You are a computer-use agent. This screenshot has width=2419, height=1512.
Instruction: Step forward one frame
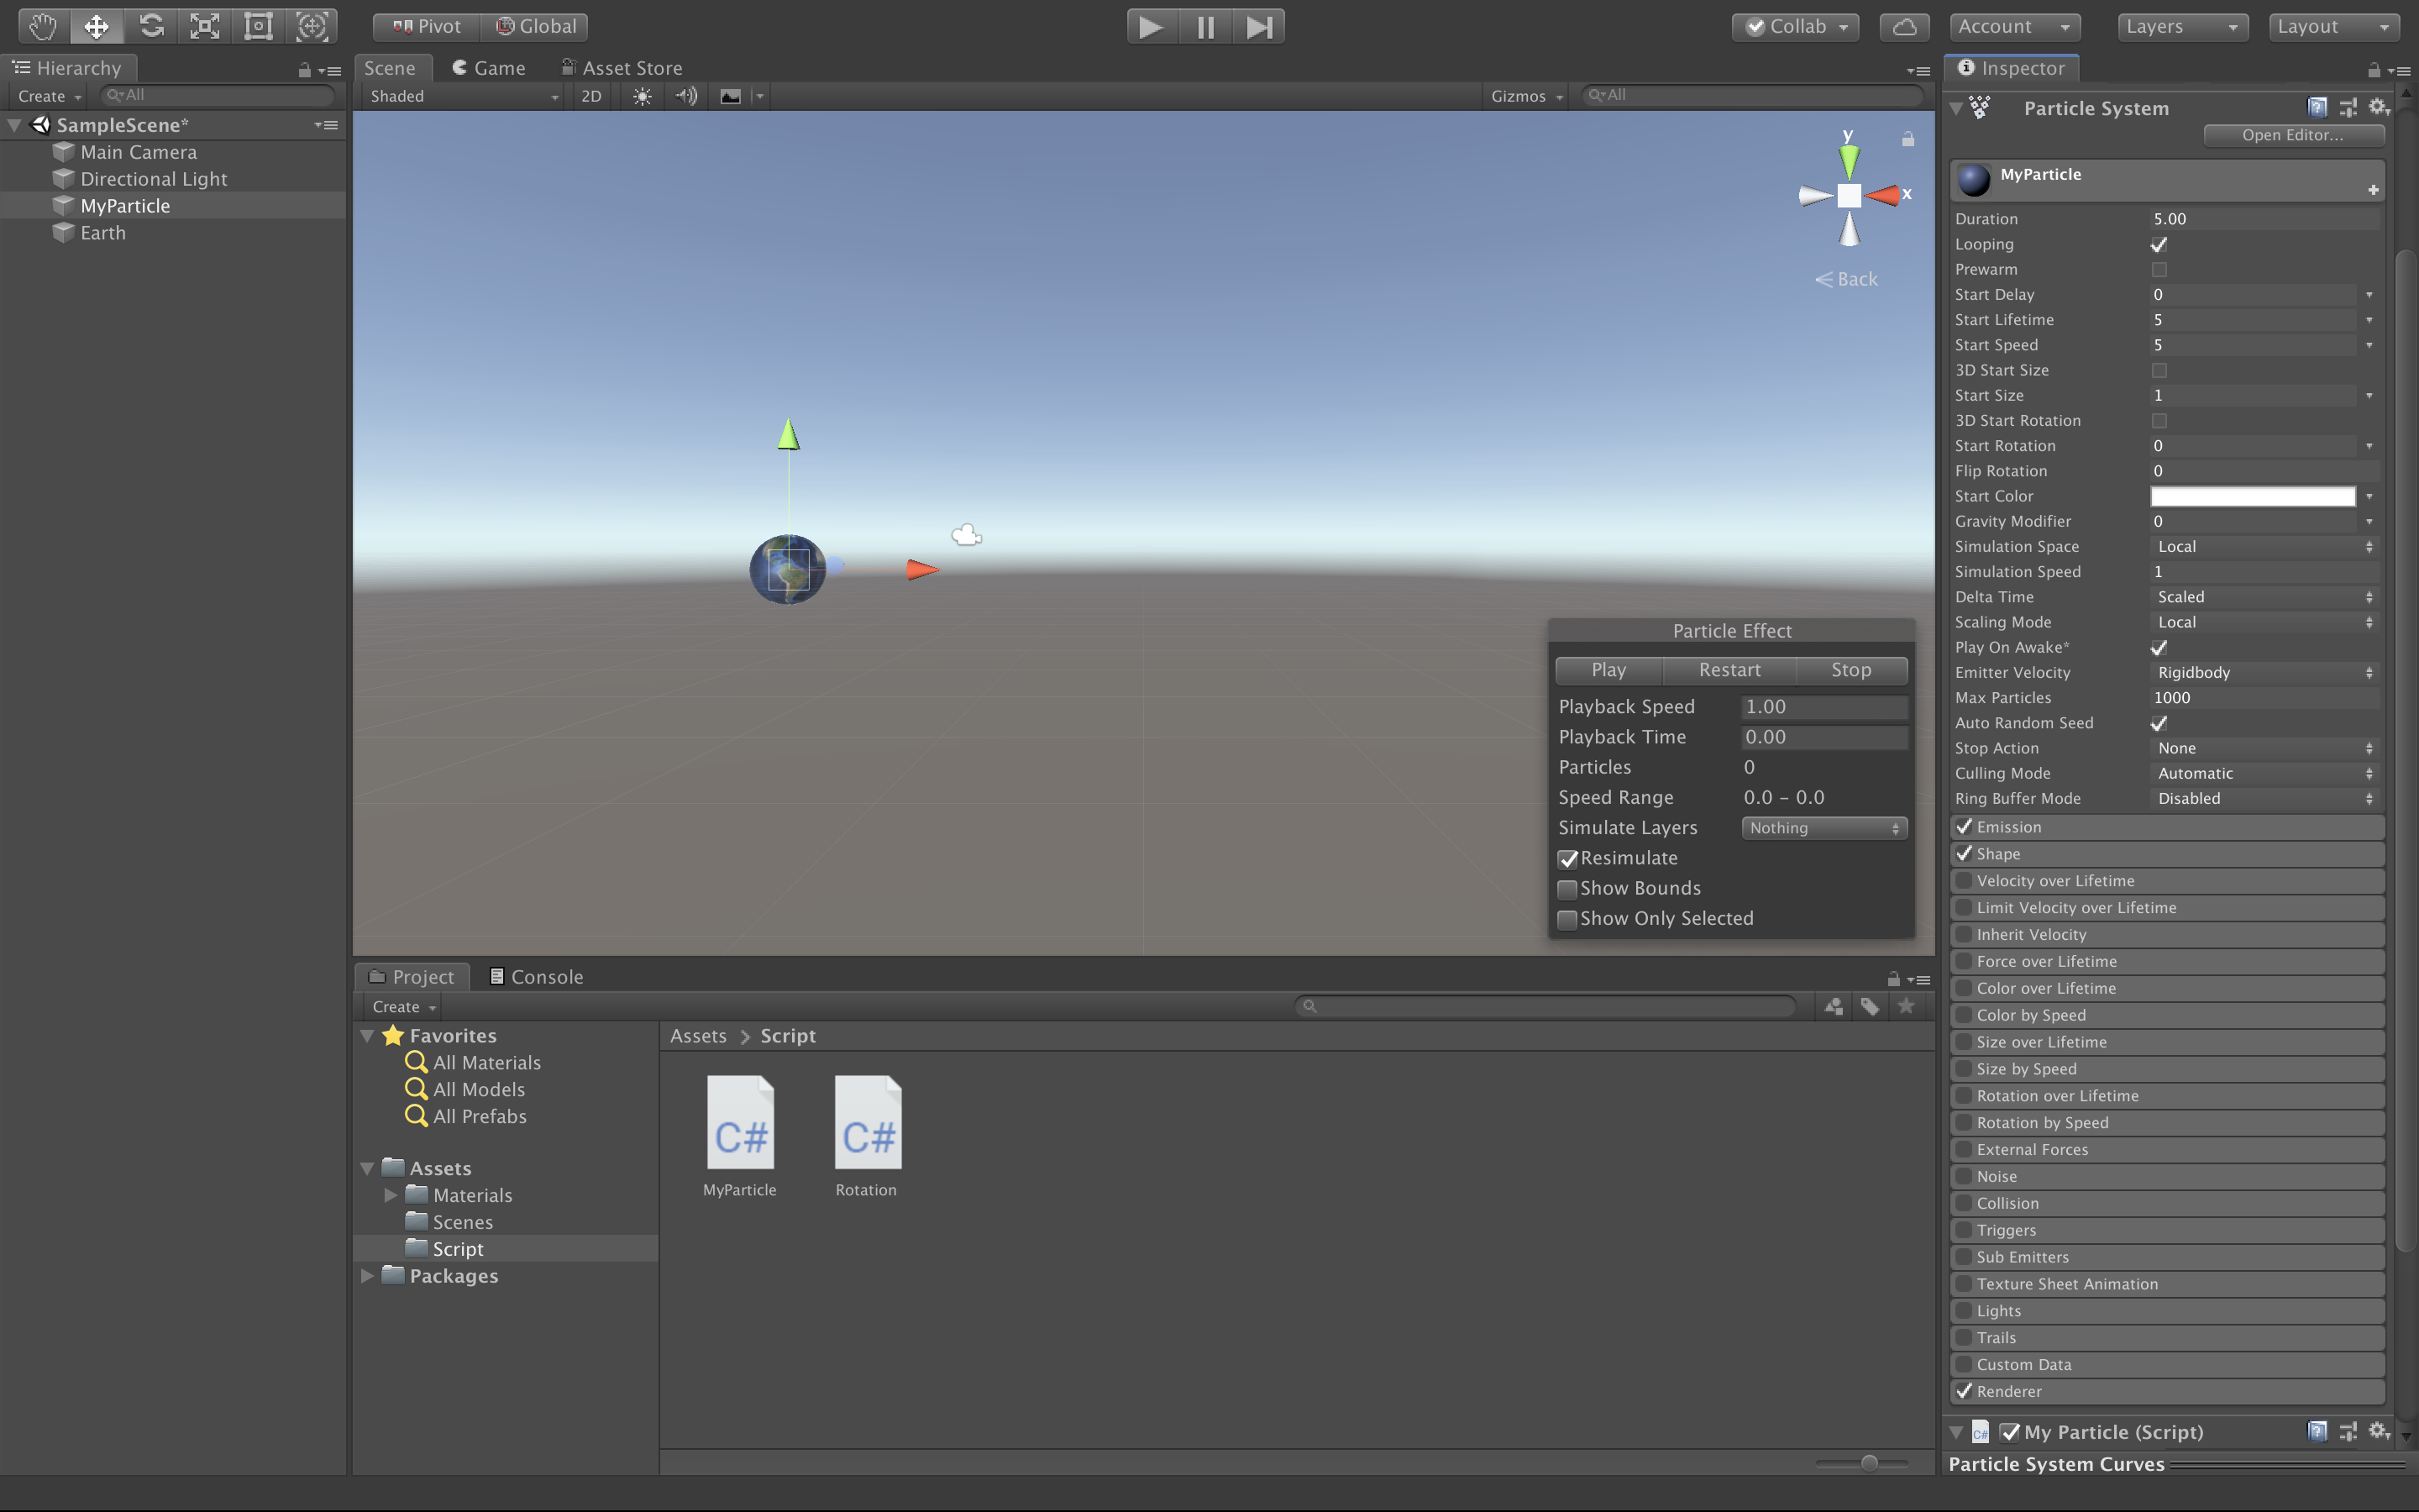(1258, 27)
